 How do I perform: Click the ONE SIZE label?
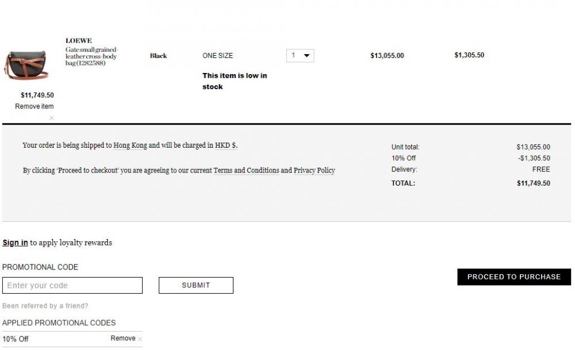point(217,56)
